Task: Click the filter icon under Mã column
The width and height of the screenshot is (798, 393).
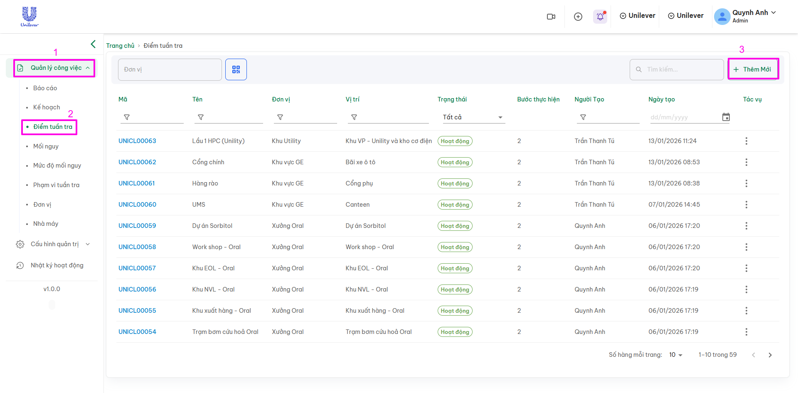Action: point(127,117)
